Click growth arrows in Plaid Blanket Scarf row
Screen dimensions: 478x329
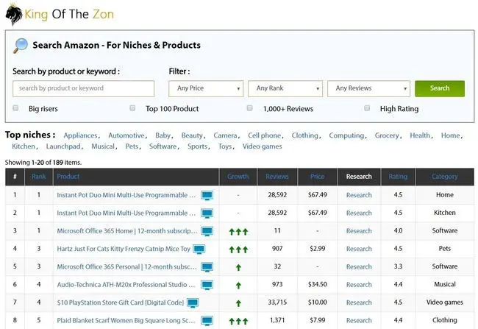click(x=238, y=321)
